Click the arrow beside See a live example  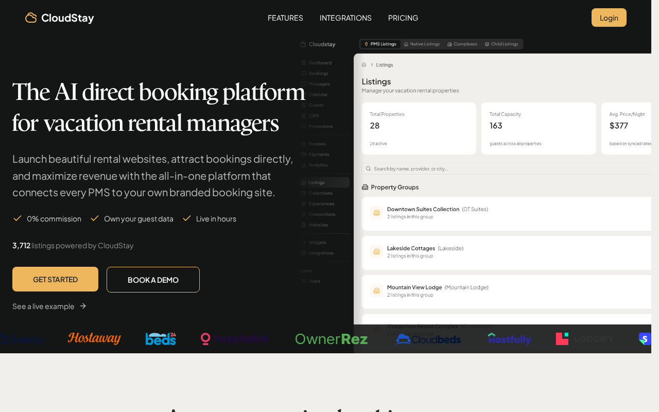[83, 306]
